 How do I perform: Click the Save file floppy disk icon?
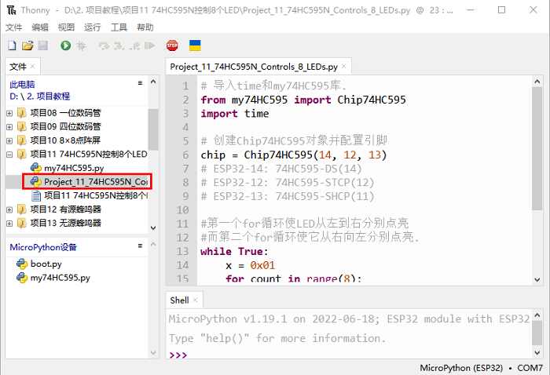[x=42, y=46]
